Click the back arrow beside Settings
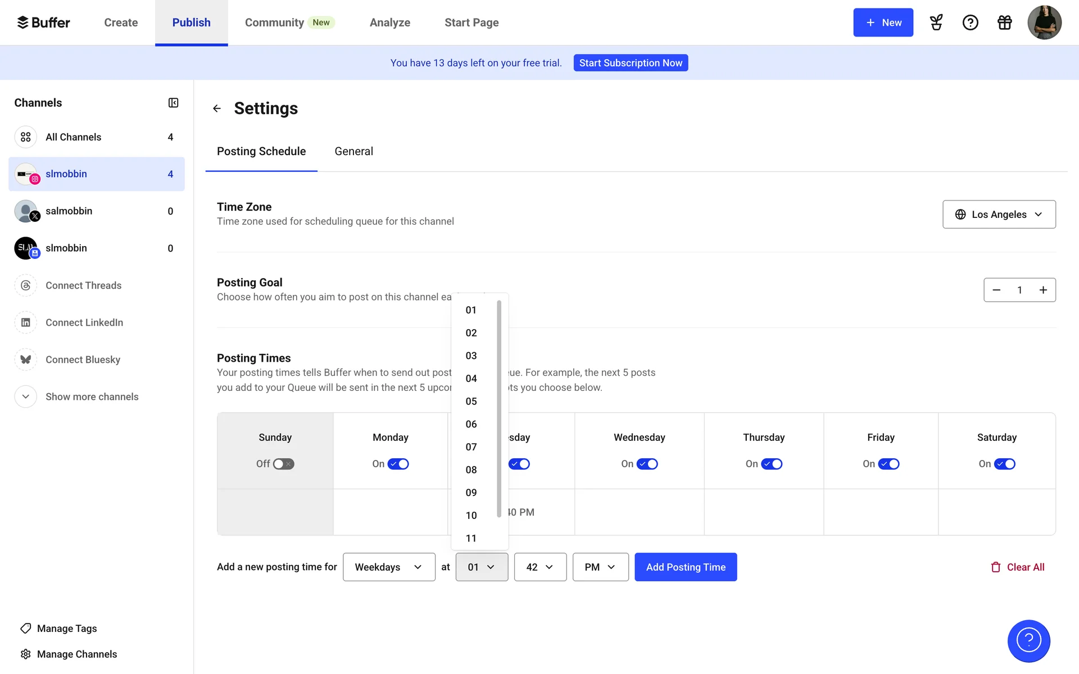The width and height of the screenshot is (1079, 674). 217,108
